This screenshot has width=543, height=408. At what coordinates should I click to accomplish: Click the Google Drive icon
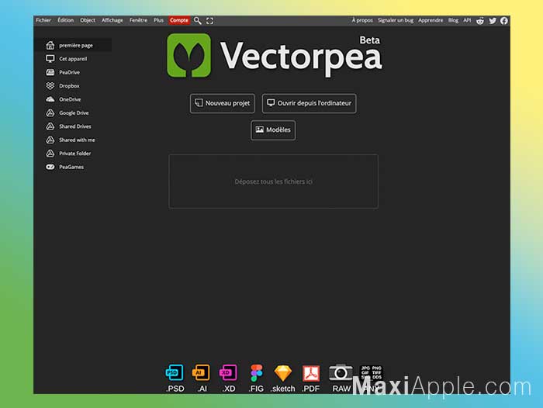[x=50, y=112]
